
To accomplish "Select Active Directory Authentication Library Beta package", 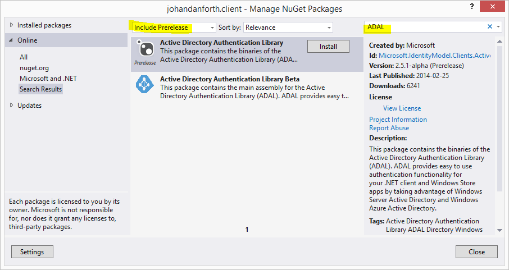I will (x=247, y=88).
